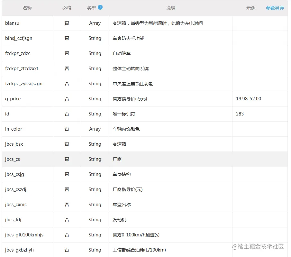The height and width of the screenshot is (257, 291).
Task: Click 否 in the jbcs_cxmc row
Action: click(x=67, y=205)
